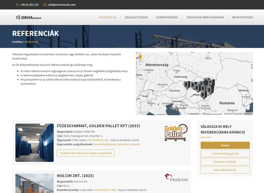Click További információk és képek a projektről
The image size is (264, 193).
click(86, 153)
